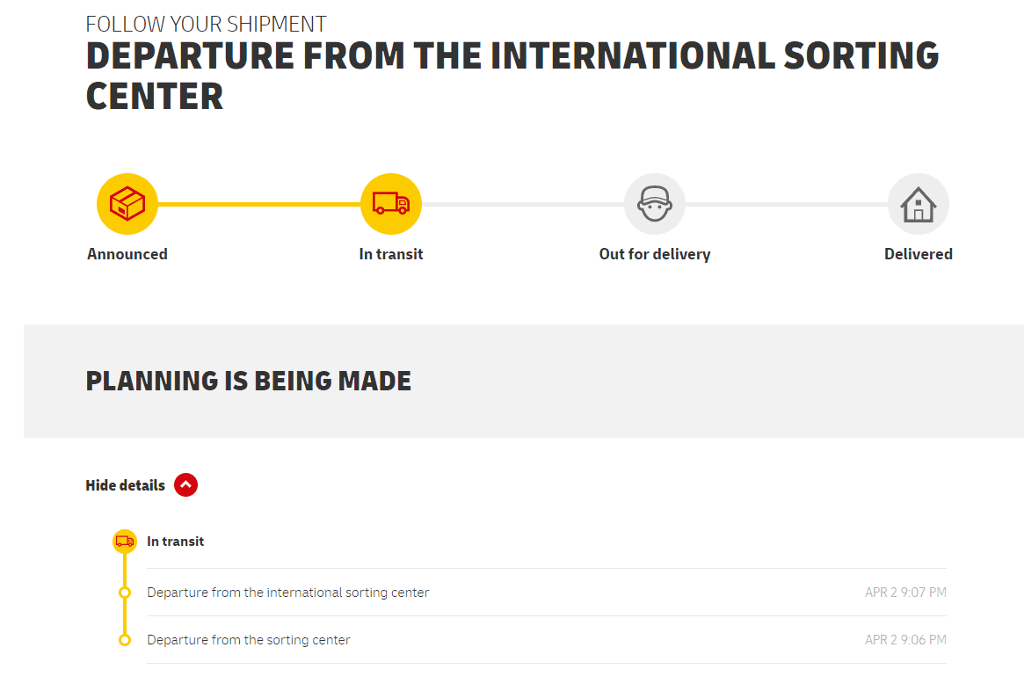Click the Hide details label
Image resolution: width=1024 pixels, height=691 pixels.
[125, 485]
